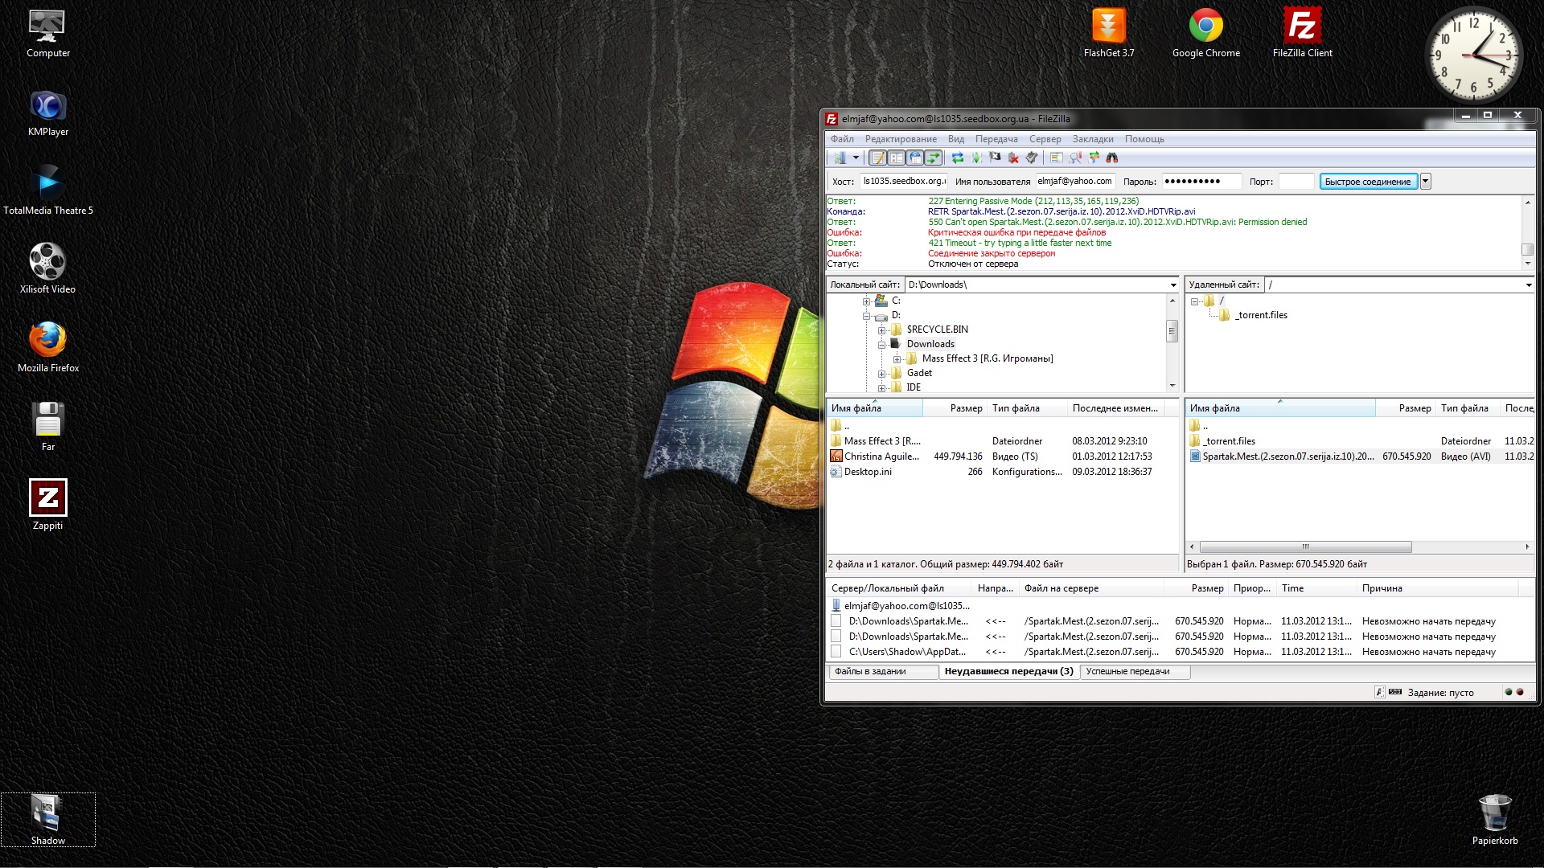This screenshot has height=868, width=1544.
Task: Open the Site Manager icon
Action: coord(840,158)
